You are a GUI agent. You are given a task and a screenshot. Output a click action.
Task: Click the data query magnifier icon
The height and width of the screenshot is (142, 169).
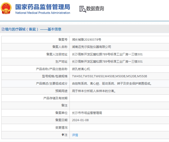tap(83, 9)
